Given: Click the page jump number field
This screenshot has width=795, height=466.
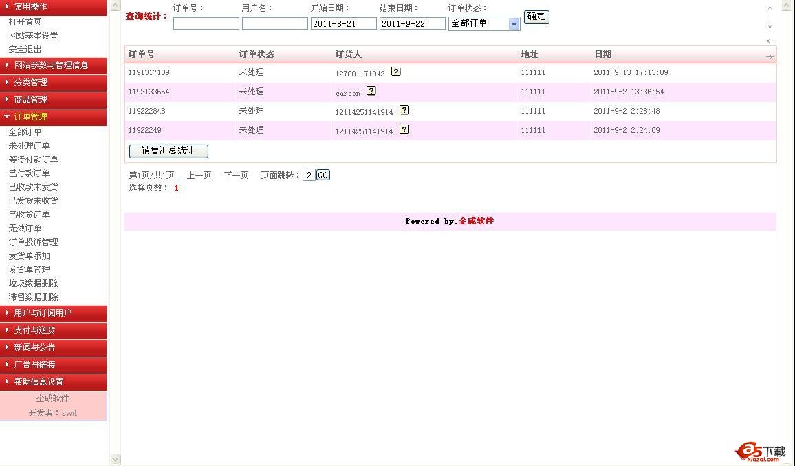Looking at the screenshot, I should coord(309,175).
